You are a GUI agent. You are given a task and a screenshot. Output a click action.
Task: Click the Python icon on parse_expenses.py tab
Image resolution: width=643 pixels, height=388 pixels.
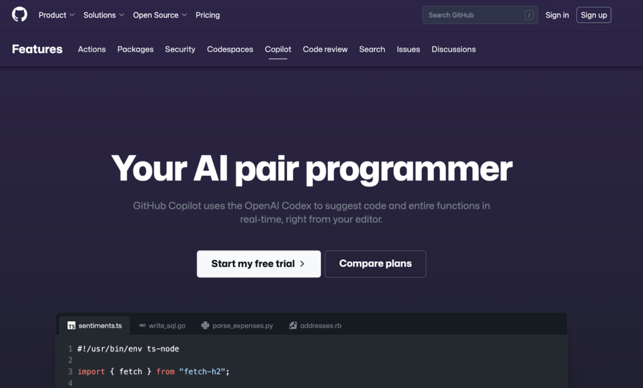click(205, 325)
